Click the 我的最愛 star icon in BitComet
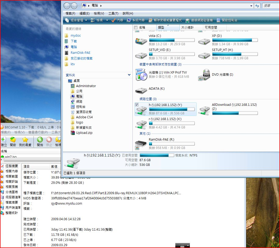Viewport: 280px width, 248px height. (x=25, y=140)
